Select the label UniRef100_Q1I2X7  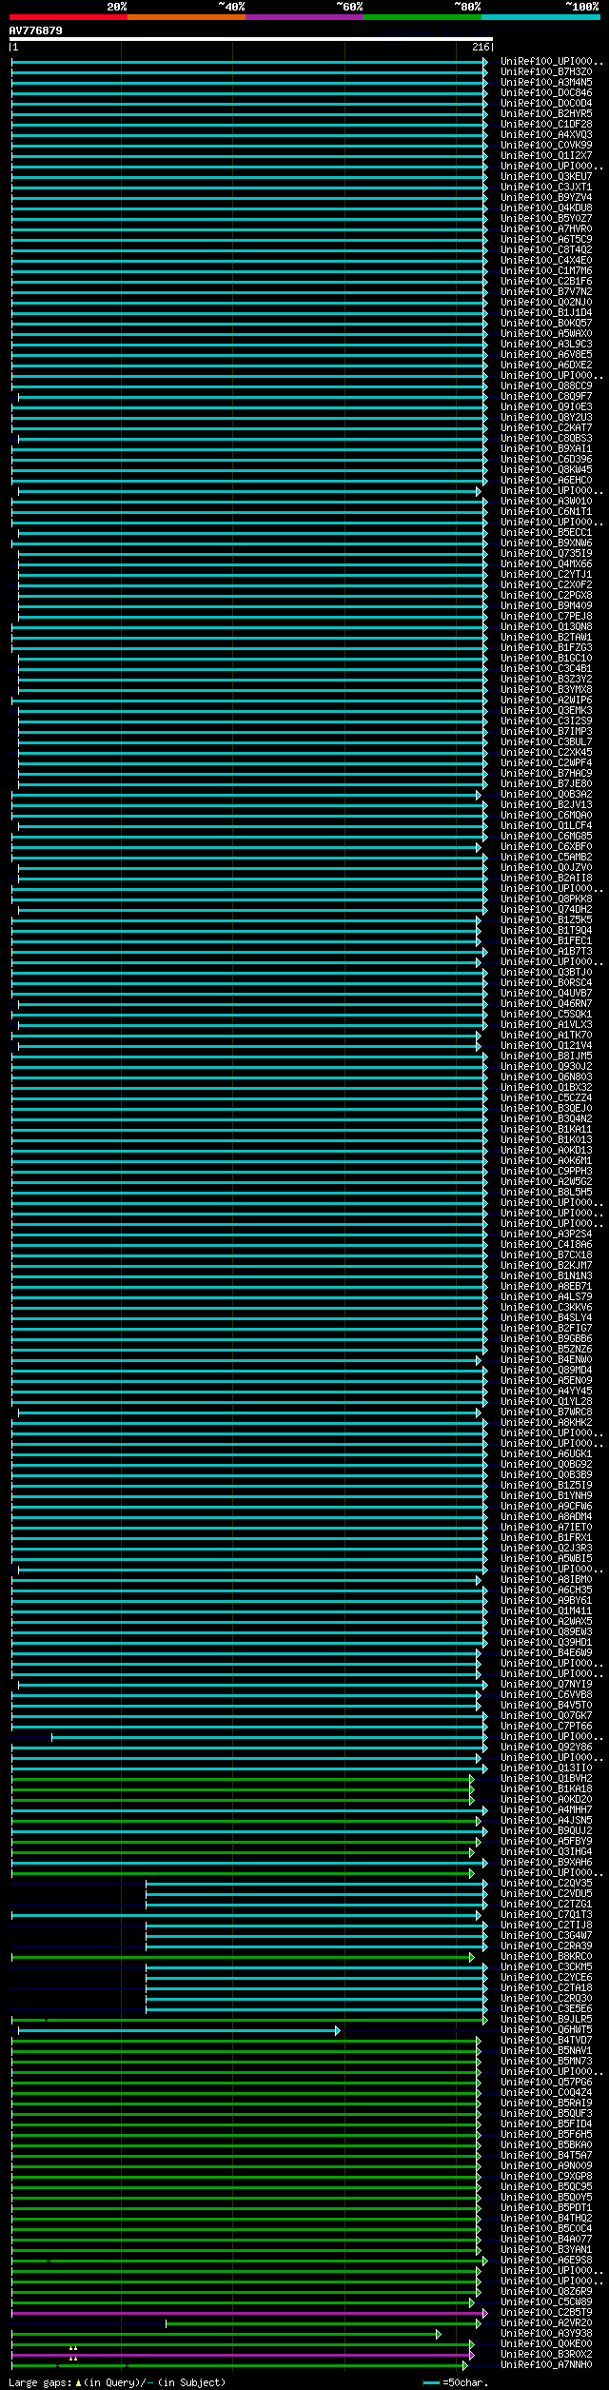[546, 155]
